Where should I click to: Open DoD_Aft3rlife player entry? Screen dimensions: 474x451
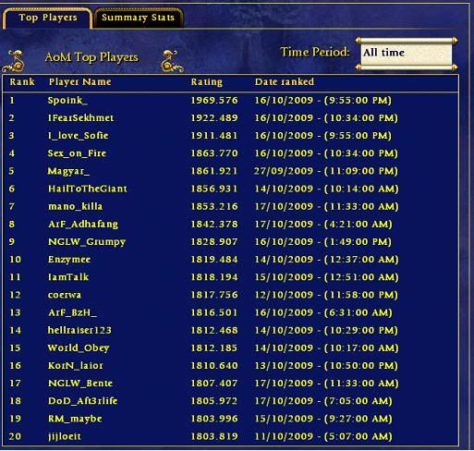[x=82, y=401]
